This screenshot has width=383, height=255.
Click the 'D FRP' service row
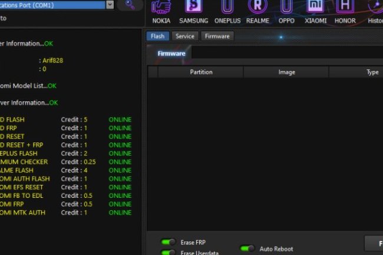(65, 128)
